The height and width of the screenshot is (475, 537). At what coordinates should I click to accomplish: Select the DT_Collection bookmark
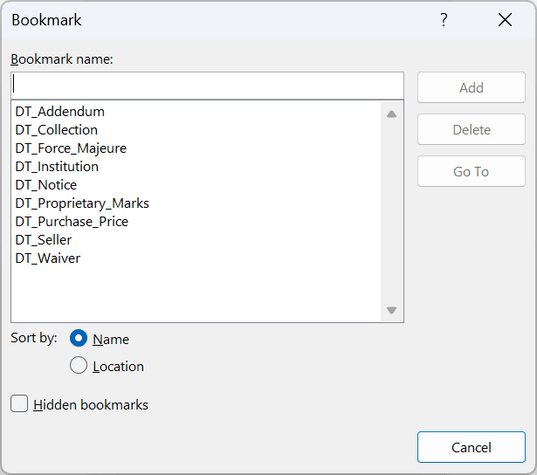tap(57, 130)
